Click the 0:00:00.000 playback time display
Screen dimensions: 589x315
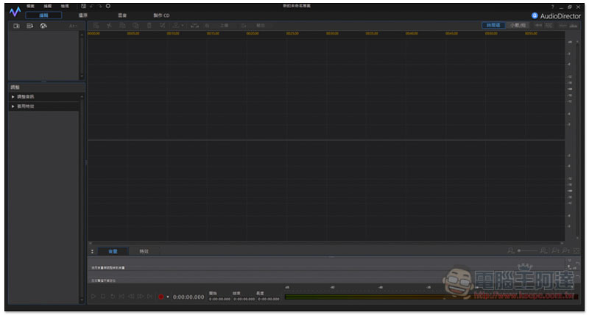pyautogui.click(x=188, y=297)
